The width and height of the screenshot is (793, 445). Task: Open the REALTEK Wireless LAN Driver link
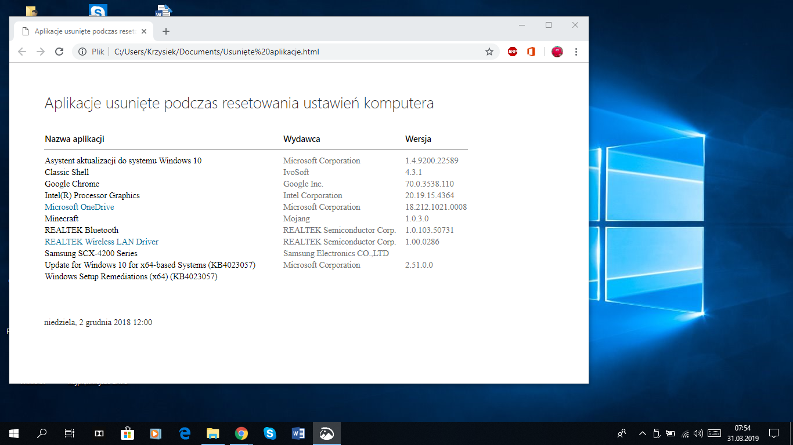point(101,242)
